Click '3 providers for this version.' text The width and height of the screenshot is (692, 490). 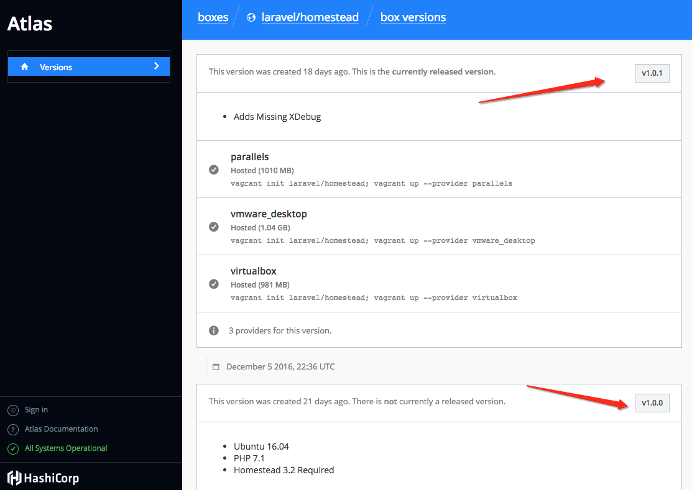[280, 330]
